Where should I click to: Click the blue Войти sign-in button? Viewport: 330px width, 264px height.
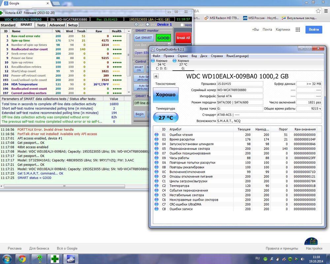pos(313,29)
